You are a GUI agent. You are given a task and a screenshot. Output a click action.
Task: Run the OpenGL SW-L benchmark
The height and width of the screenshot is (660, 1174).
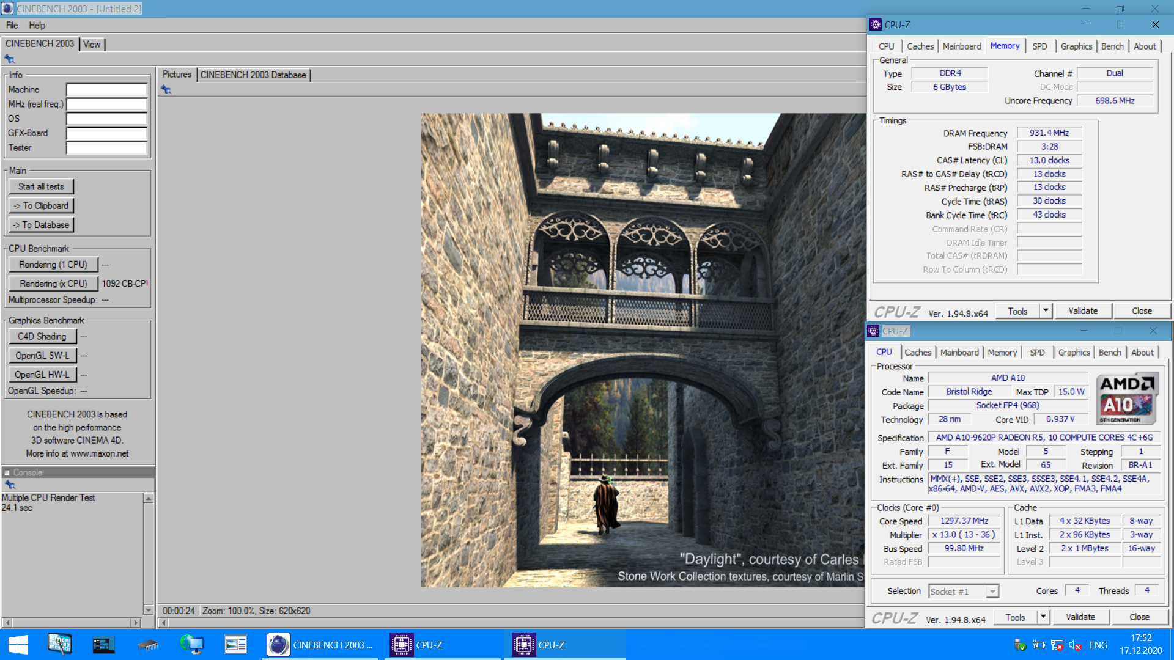[42, 355]
